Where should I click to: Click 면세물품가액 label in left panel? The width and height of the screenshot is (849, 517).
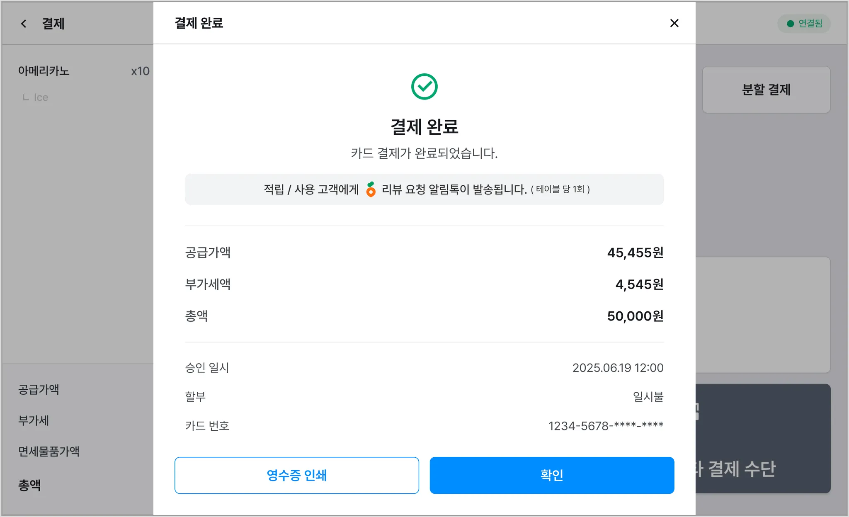click(x=49, y=451)
